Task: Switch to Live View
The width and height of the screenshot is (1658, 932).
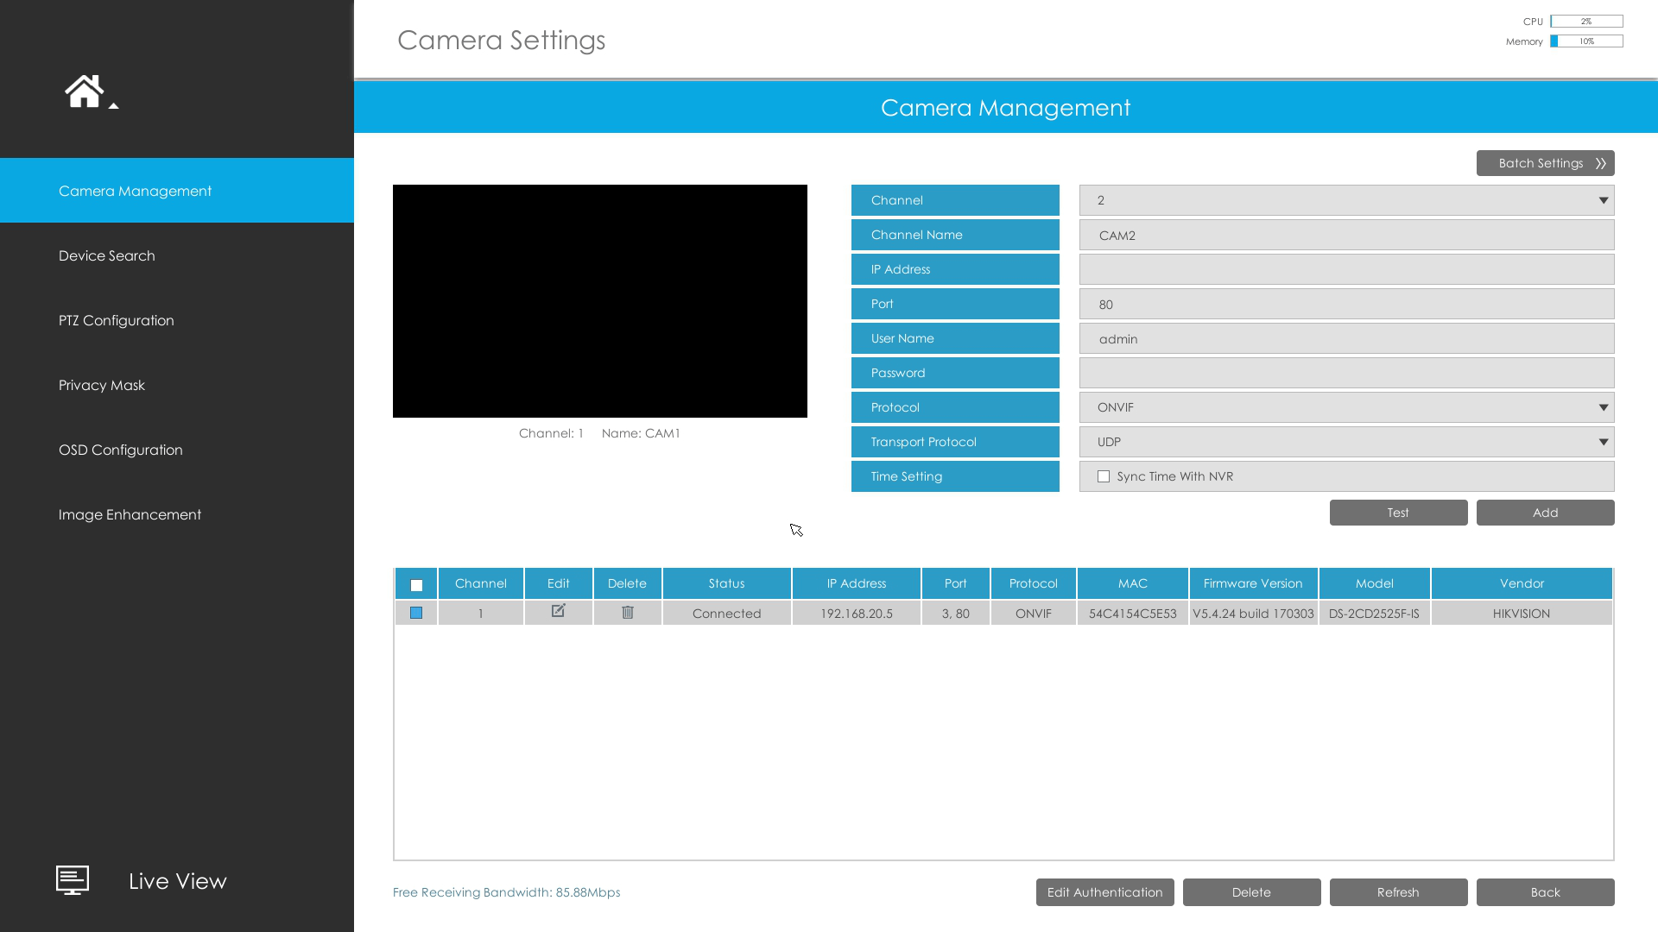Action: tap(178, 881)
